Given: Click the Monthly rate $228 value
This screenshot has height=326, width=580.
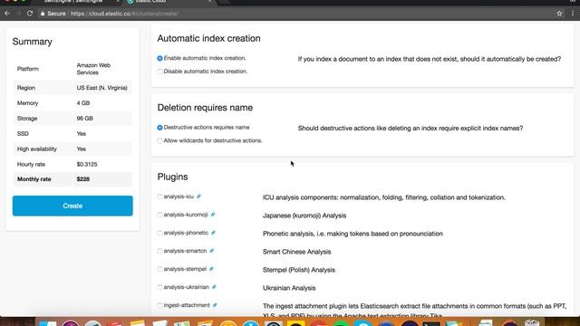Looking at the screenshot, I should click(83, 179).
